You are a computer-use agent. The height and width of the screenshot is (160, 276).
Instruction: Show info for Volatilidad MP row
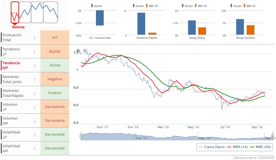click(35, 148)
